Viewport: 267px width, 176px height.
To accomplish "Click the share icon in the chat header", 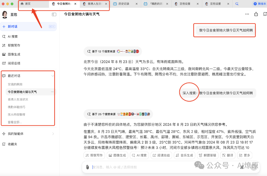I will (x=256, y=14).
